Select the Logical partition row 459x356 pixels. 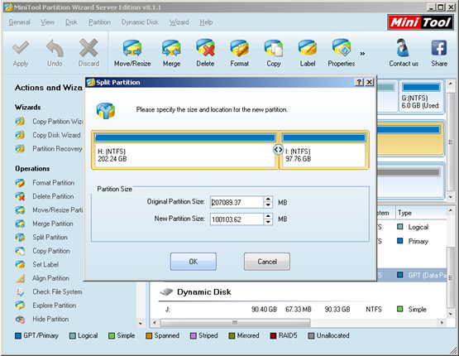(412, 227)
